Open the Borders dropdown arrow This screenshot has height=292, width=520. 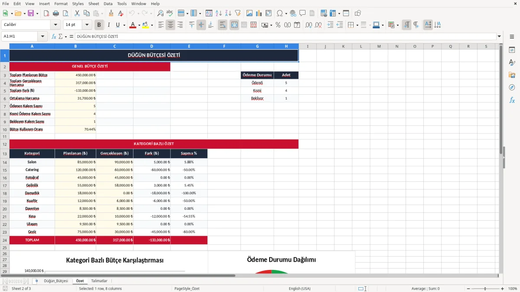click(357, 25)
